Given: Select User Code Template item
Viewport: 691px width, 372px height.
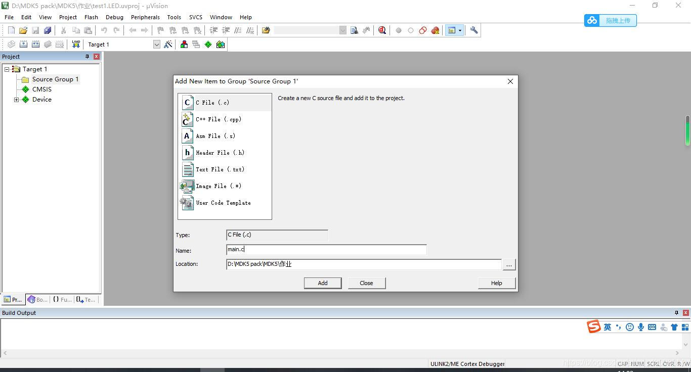Looking at the screenshot, I should (x=225, y=203).
